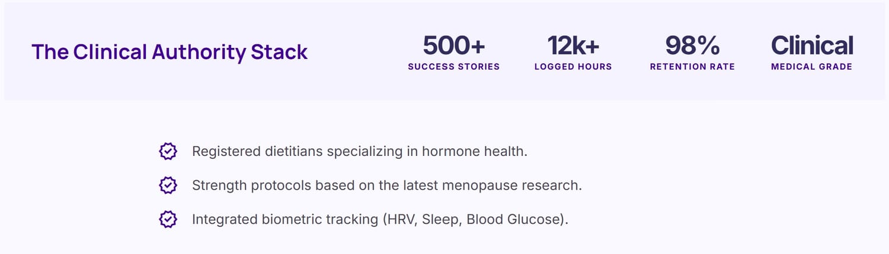Select the Strength protocols list item text

tap(387, 185)
